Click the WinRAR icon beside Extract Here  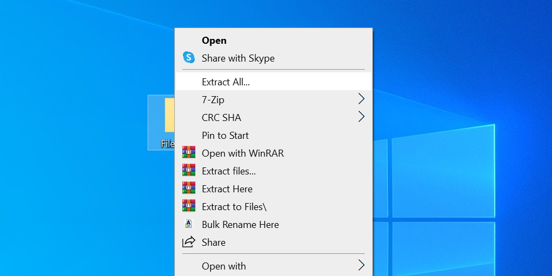[188, 189]
